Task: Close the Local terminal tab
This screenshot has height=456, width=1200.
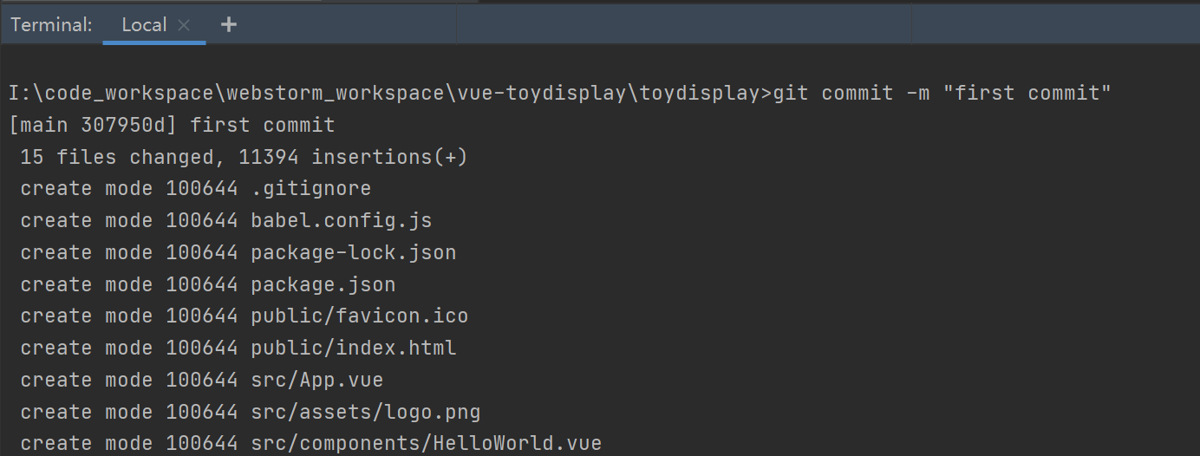Action: click(184, 25)
